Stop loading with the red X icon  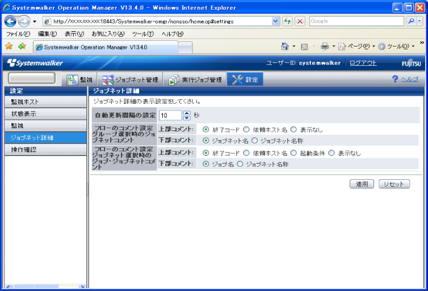point(300,22)
